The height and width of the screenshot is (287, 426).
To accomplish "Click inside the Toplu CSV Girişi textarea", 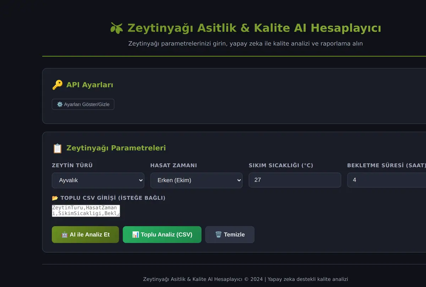I will 86,211.
